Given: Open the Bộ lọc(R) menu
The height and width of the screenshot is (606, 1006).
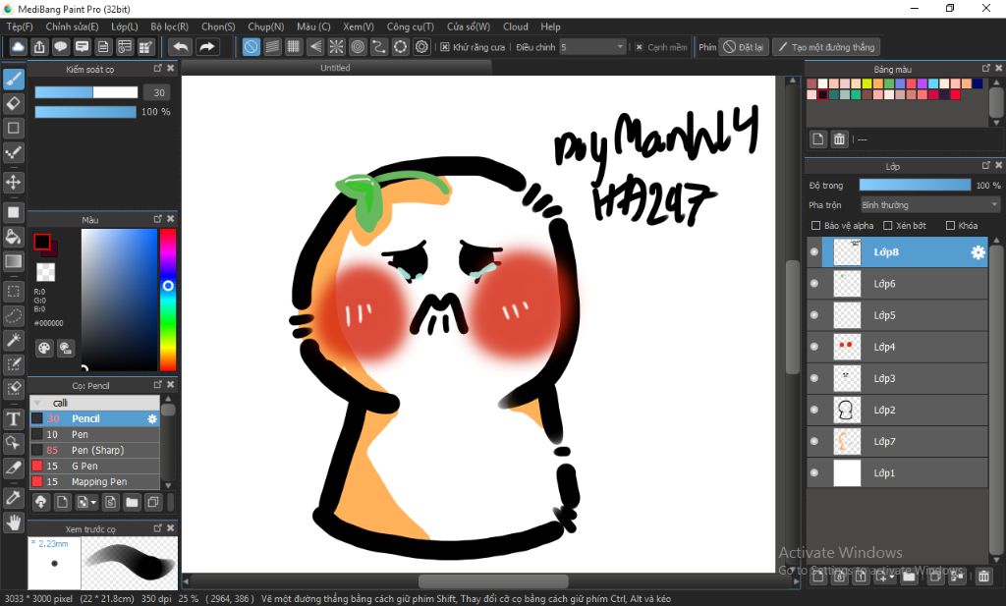Looking at the screenshot, I should coord(169,27).
